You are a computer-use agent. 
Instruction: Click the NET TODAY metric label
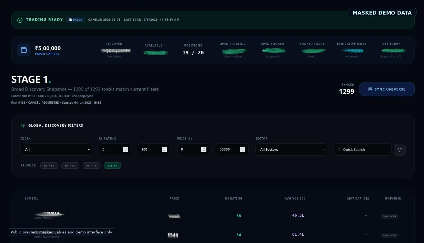tap(391, 44)
